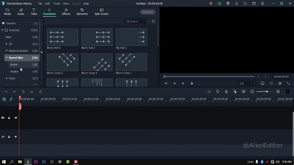Switch to the Effects tab
294x165 pixels.
click(x=66, y=12)
